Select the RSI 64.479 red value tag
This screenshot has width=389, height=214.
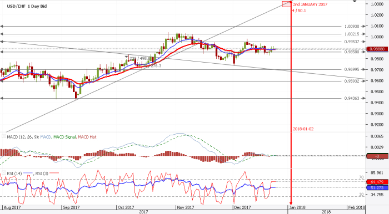pyautogui.click(x=377, y=182)
